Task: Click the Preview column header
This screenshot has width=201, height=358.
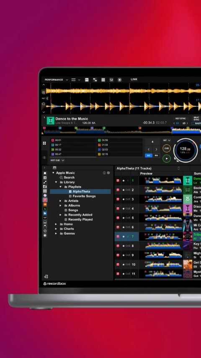Action: pyautogui.click(x=146, y=173)
